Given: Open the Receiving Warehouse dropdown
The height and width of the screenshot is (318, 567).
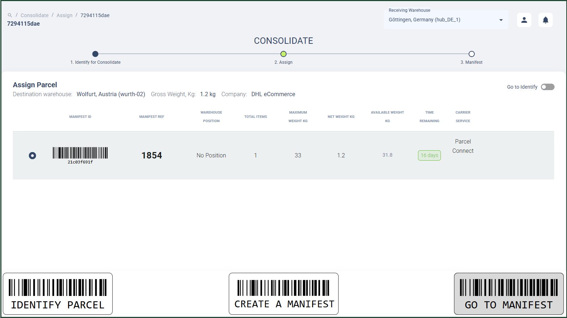Looking at the screenshot, I should [x=446, y=20].
